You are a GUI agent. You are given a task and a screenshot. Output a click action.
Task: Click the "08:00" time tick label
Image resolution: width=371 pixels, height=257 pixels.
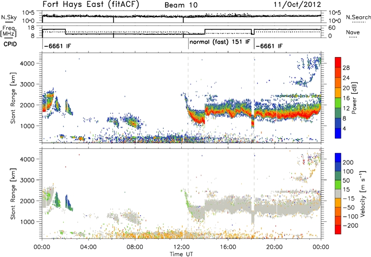click(135, 247)
